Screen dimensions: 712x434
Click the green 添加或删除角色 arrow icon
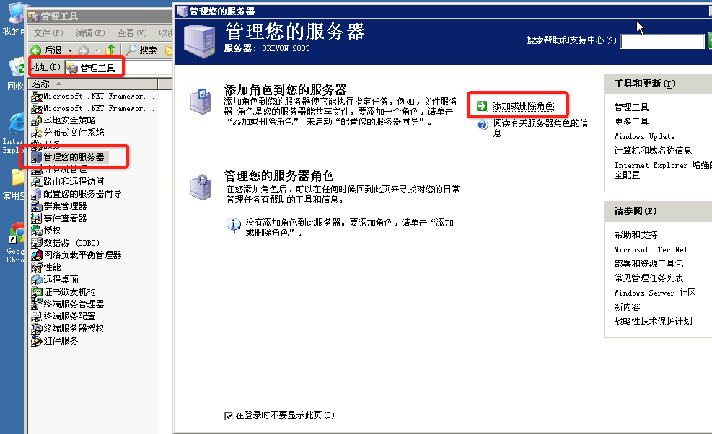coord(482,106)
